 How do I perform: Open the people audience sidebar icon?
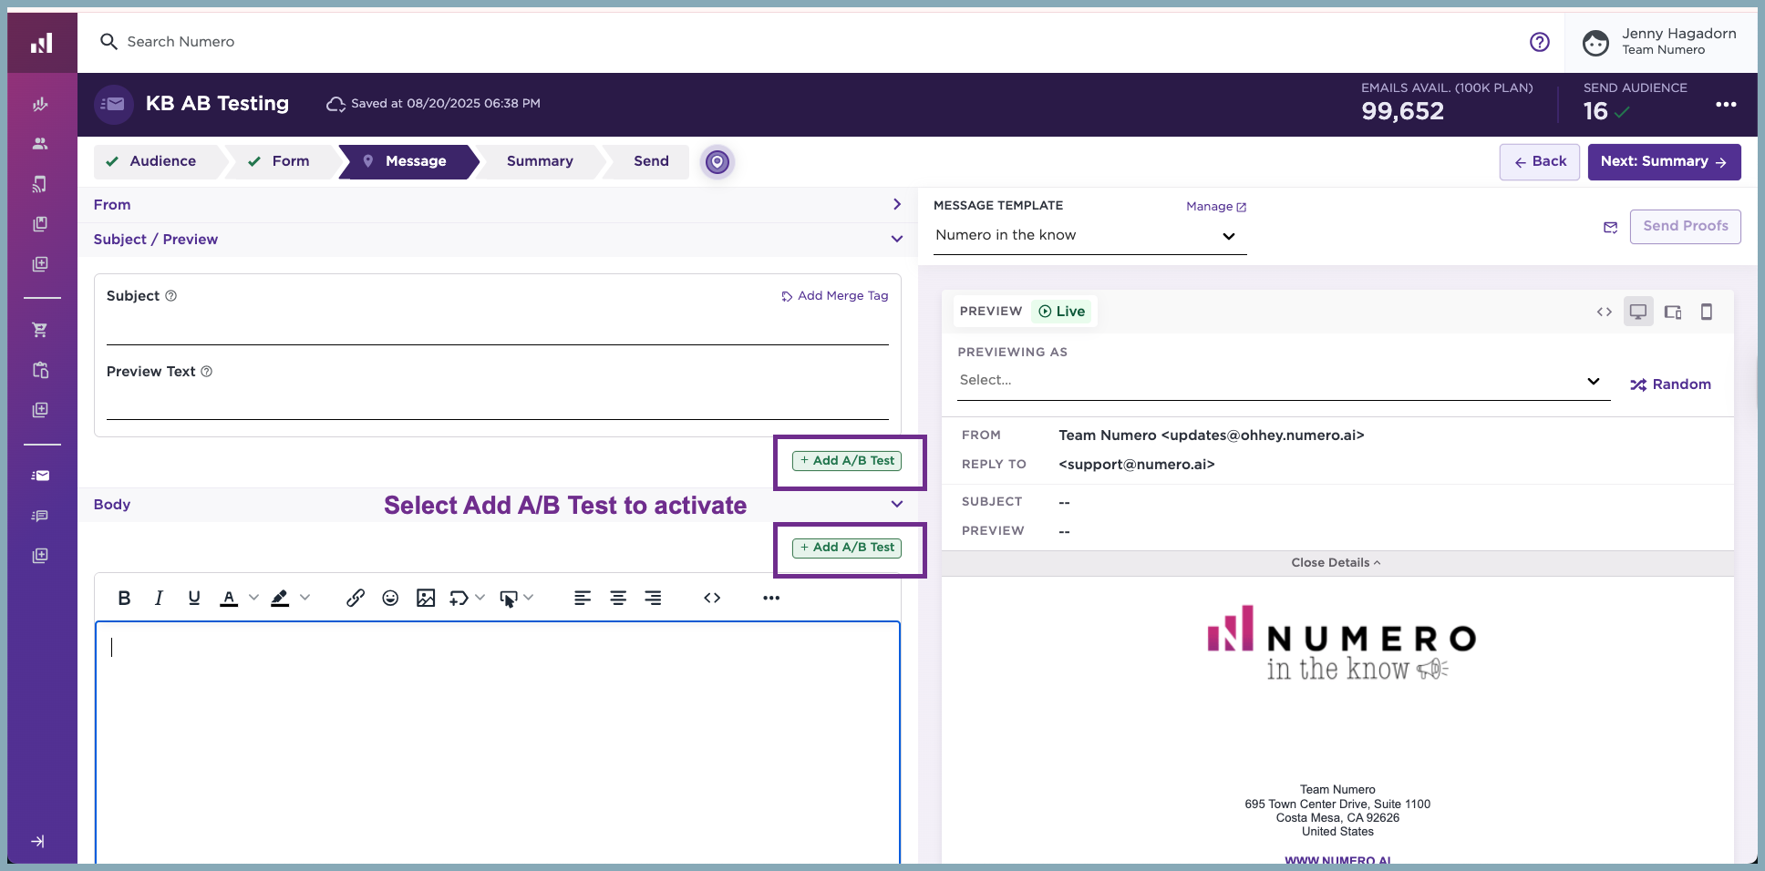[x=40, y=144]
